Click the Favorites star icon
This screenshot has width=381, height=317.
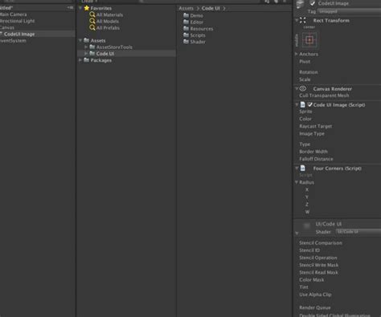click(87, 8)
